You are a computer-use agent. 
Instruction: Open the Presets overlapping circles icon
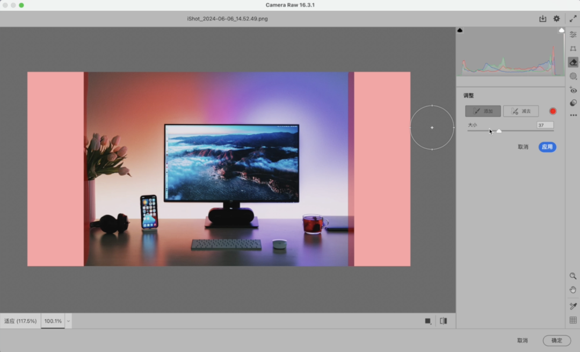point(573,103)
